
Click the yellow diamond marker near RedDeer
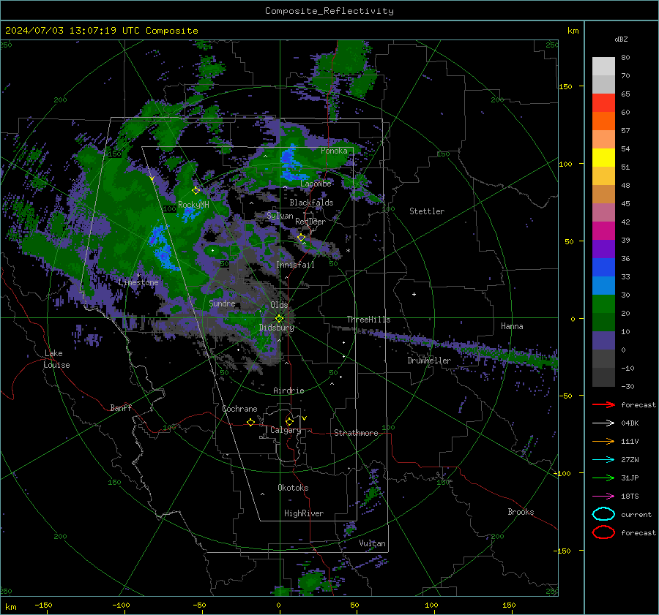click(x=301, y=238)
